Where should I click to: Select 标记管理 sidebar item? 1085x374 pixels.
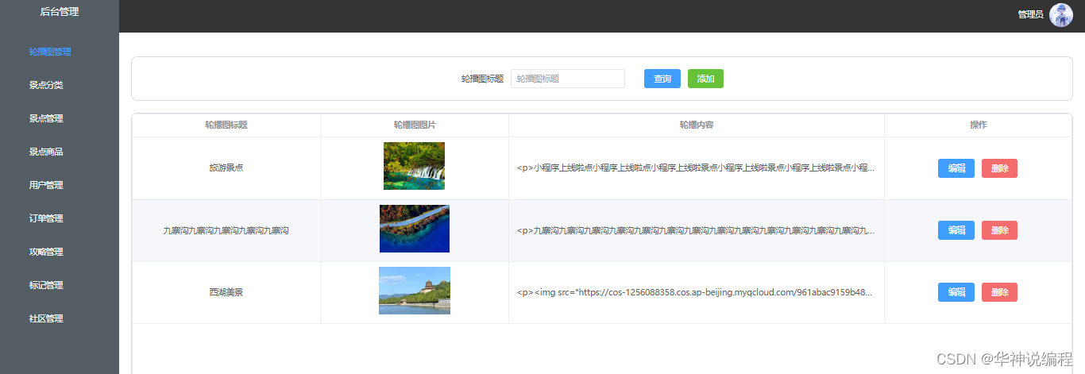pyautogui.click(x=46, y=285)
